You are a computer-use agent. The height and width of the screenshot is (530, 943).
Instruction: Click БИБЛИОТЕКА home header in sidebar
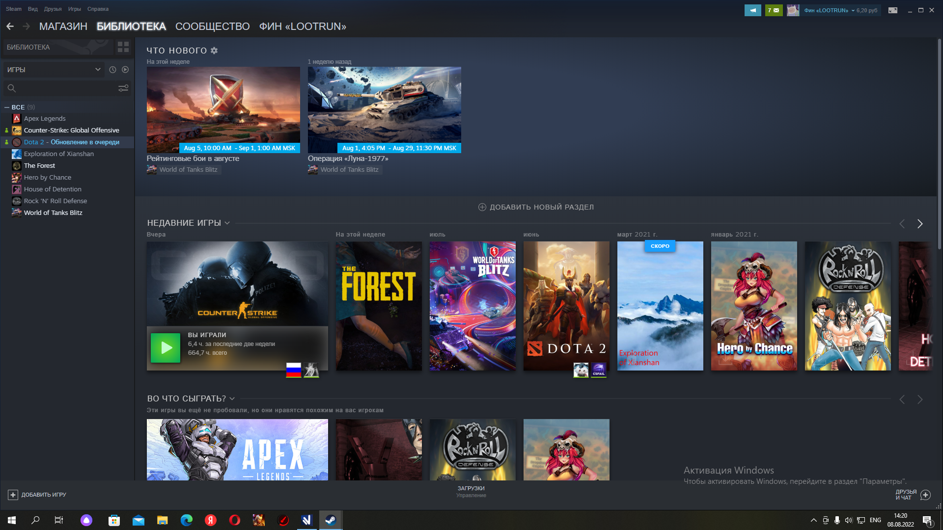click(x=58, y=47)
